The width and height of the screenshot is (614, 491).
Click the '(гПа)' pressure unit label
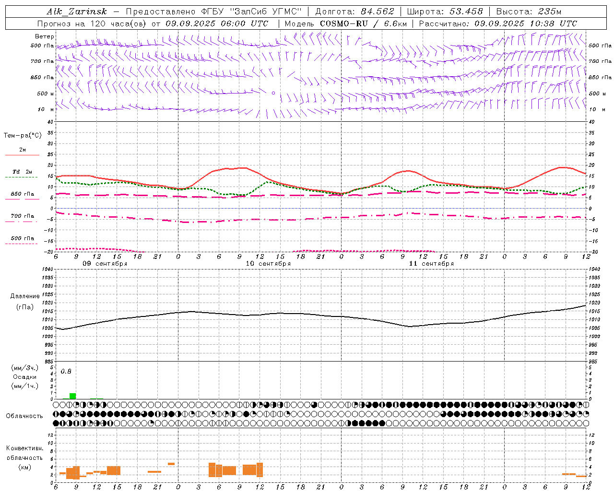(x=25, y=307)
